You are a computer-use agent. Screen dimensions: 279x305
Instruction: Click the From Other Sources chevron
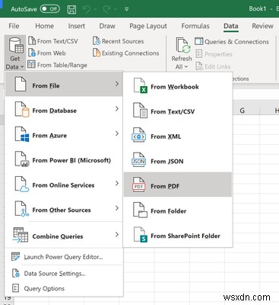pos(117,208)
